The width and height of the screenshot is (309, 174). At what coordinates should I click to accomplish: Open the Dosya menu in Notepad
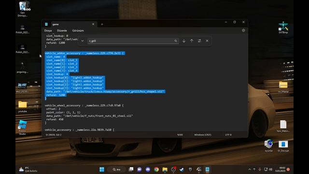48,30
